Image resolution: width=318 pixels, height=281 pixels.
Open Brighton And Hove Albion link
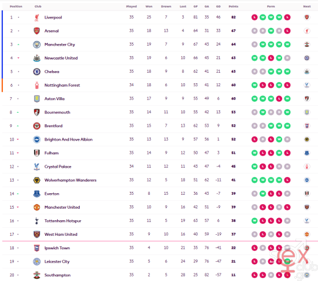(69, 139)
